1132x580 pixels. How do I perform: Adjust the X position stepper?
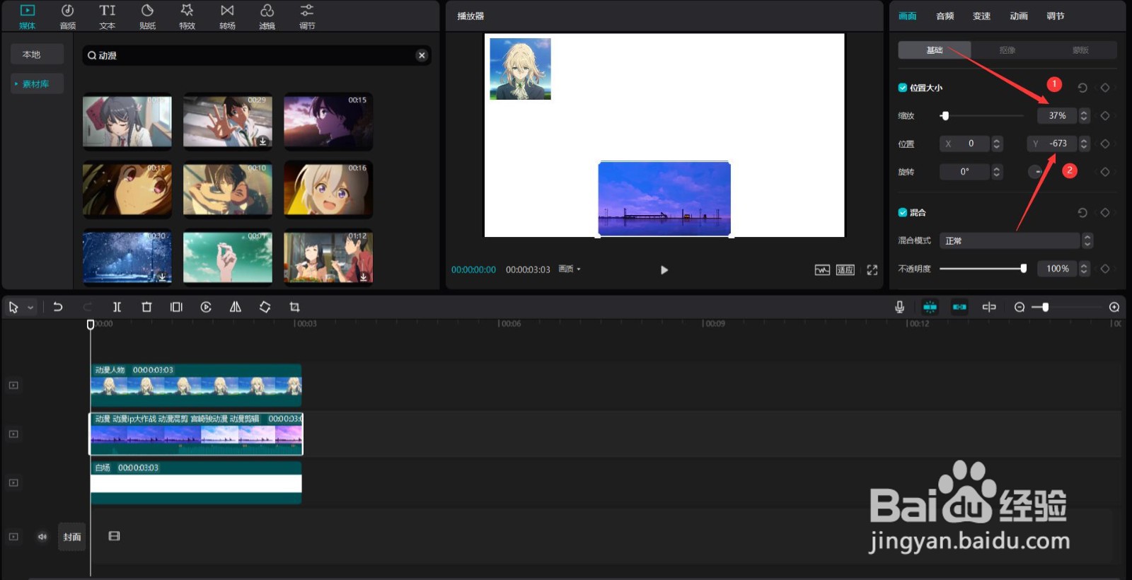(997, 144)
